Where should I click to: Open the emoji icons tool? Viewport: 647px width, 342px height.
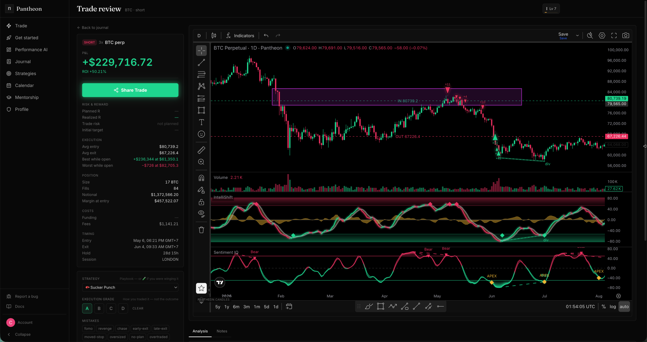pyautogui.click(x=201, y=134)
